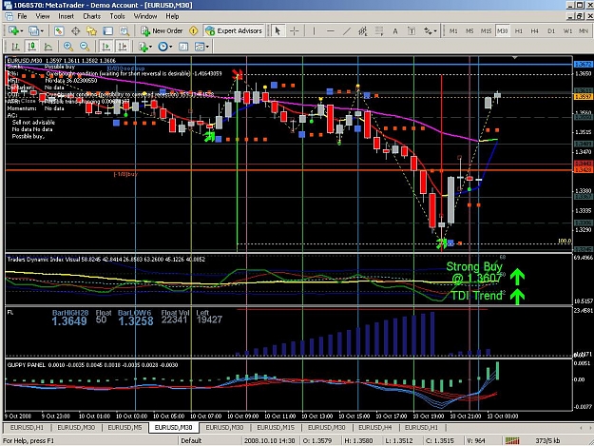Image resolution: width=594 pixels, height=446 pixels.
Task: Expand the Indicators dropdown arrow
Action: pos(150,47)
